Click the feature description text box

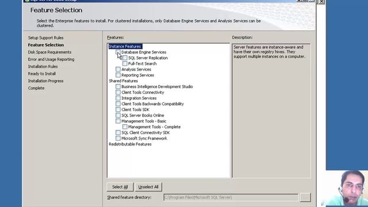[x=271, y=110]
